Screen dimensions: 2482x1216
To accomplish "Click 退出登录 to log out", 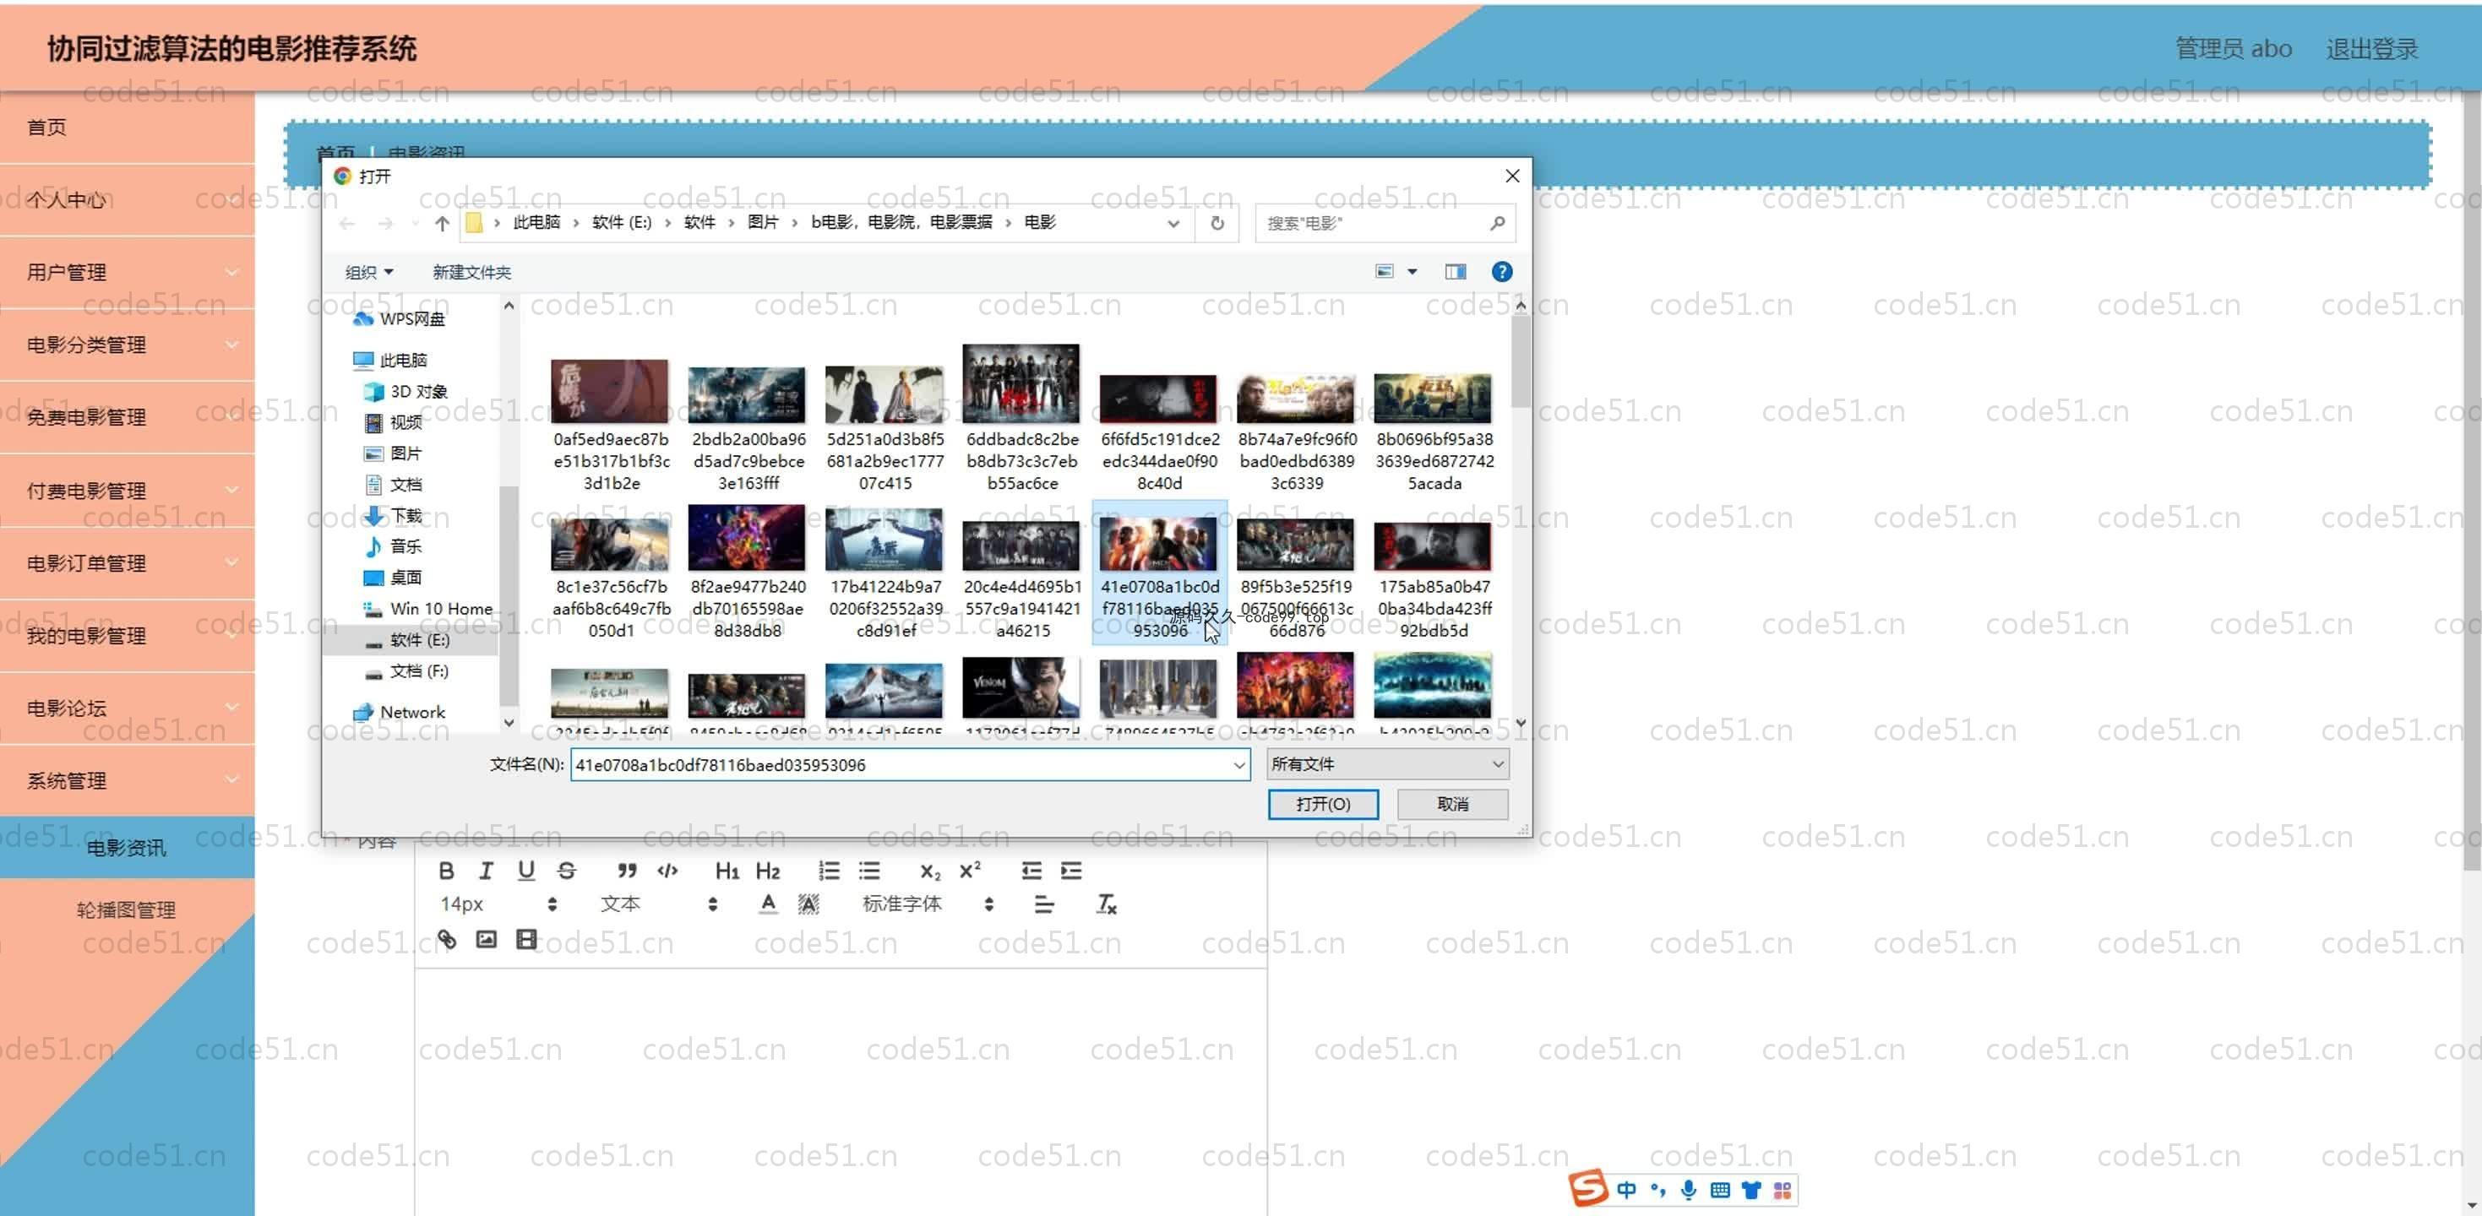I will 2372,49.
